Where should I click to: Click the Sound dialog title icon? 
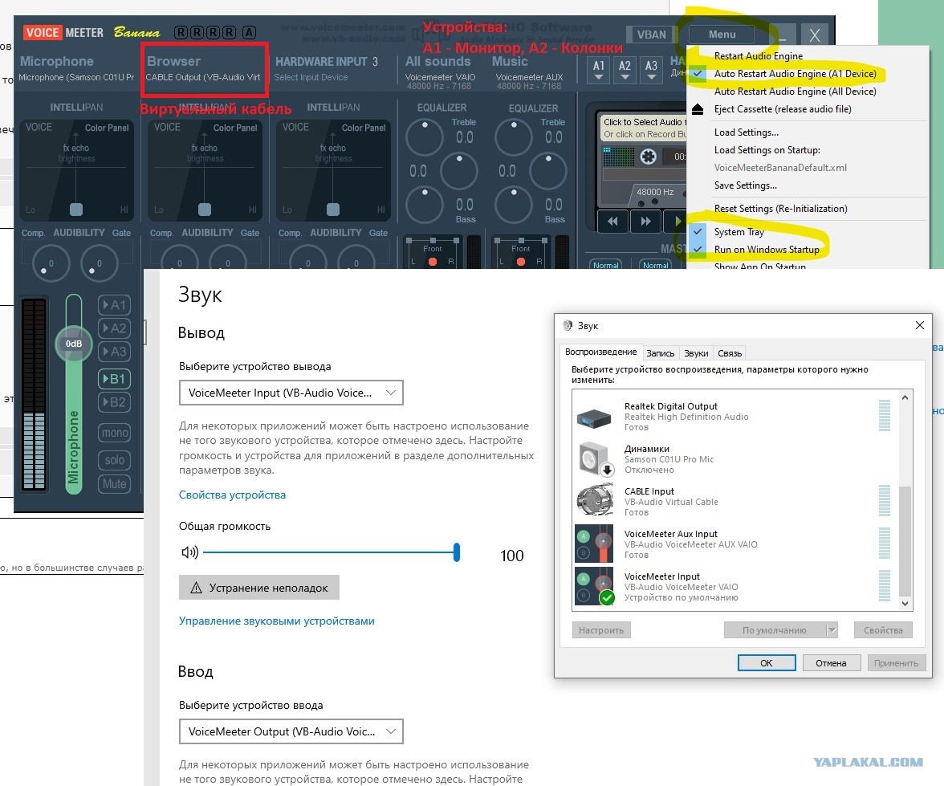pyautogui.click(x=568, y=325)
